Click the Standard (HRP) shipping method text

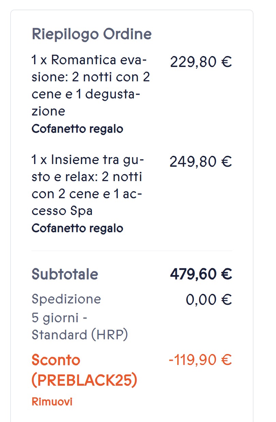pos(80,335)
